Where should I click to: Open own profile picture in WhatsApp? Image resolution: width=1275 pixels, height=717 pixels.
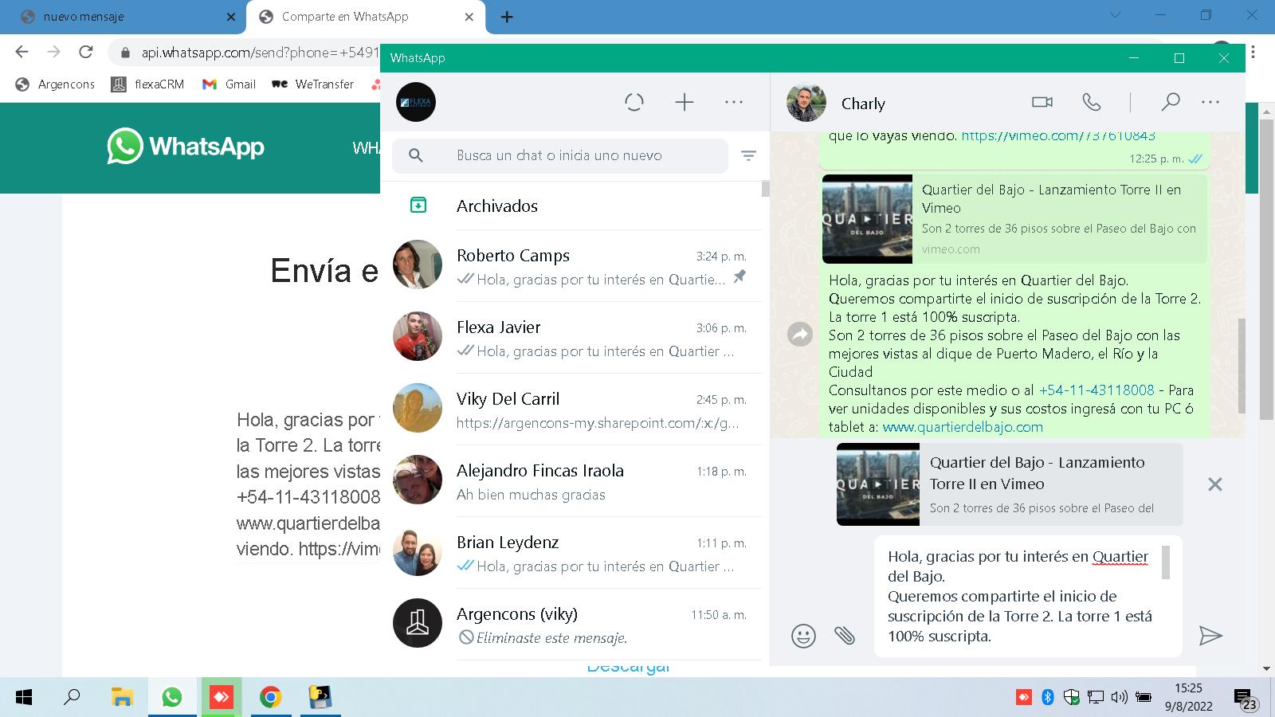pos(416,102)
